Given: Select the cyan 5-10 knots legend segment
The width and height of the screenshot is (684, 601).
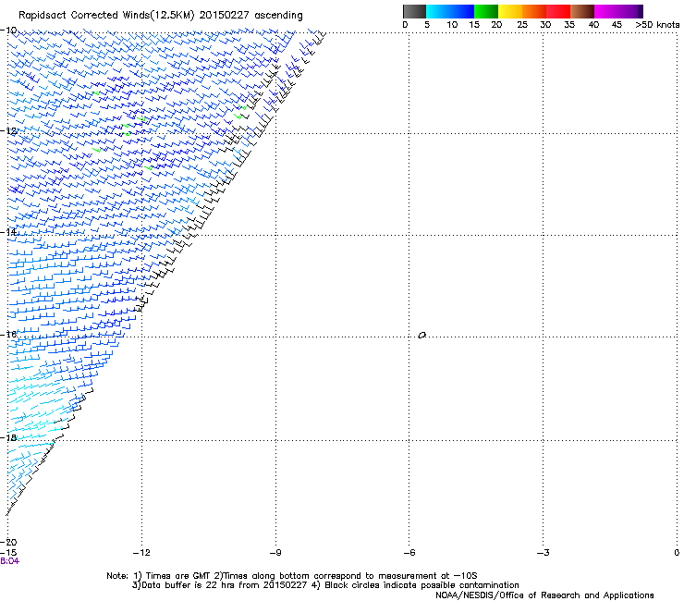Looking at the screenshot, I should pos(438,11).
